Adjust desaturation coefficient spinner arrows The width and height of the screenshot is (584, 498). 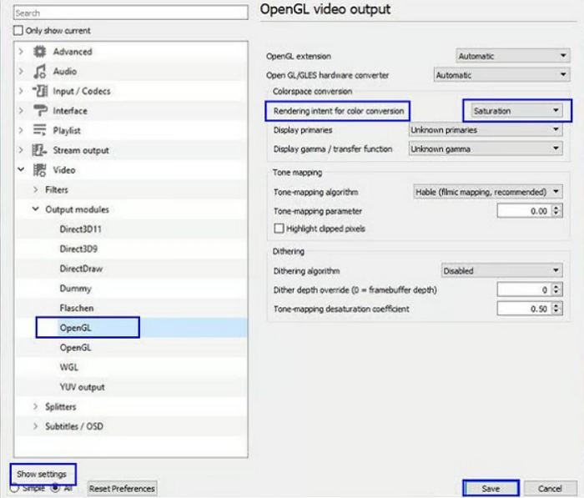click(556, 309)
